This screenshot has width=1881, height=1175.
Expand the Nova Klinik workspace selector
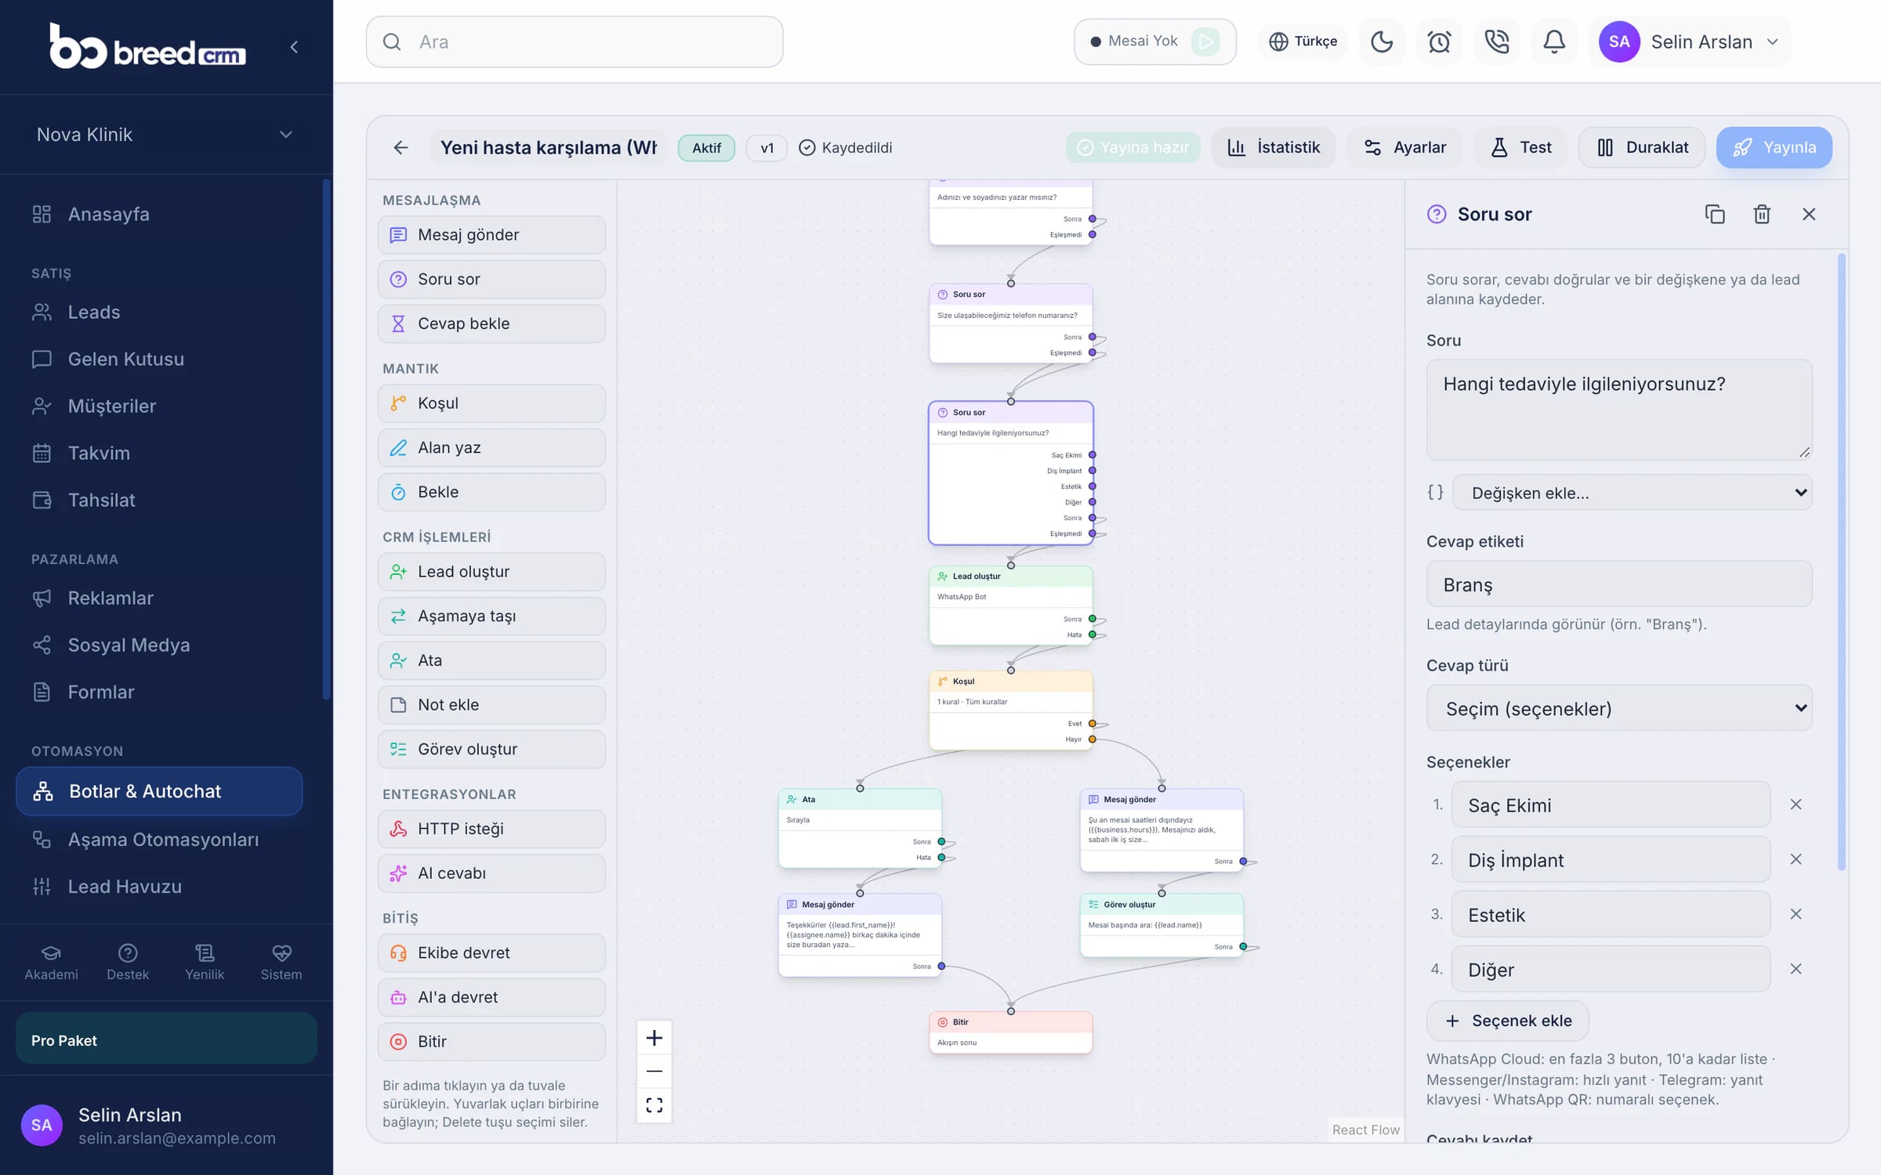click(165, 135)
